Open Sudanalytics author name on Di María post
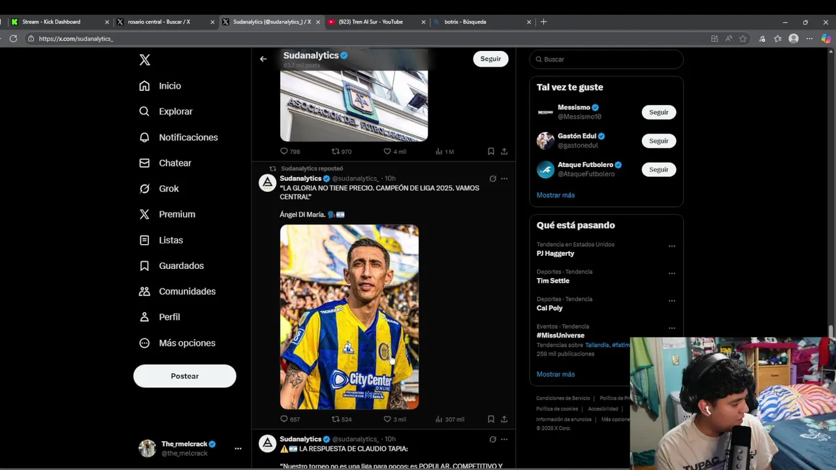836x470 pixels. [300, 178]
